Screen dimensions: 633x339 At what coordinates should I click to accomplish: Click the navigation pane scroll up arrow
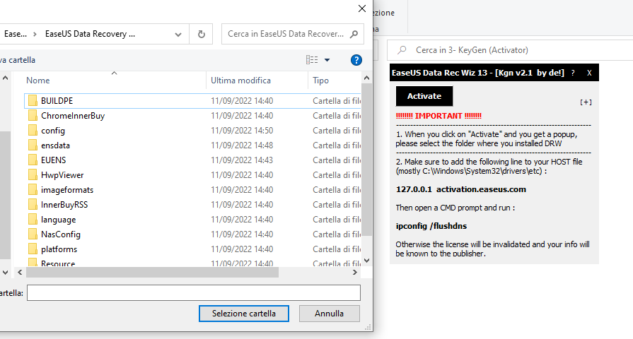click(5, 78)
